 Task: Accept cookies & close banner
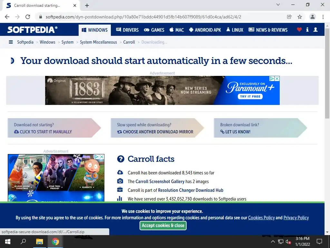[x=163, y=225]
